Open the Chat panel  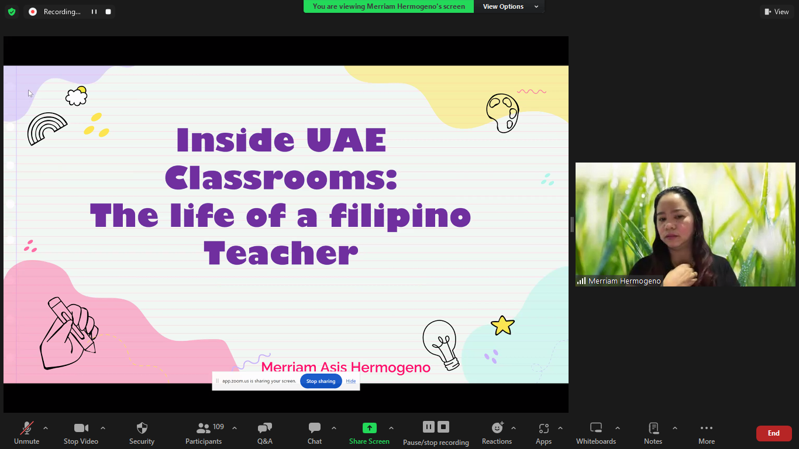tap(315, 433)
